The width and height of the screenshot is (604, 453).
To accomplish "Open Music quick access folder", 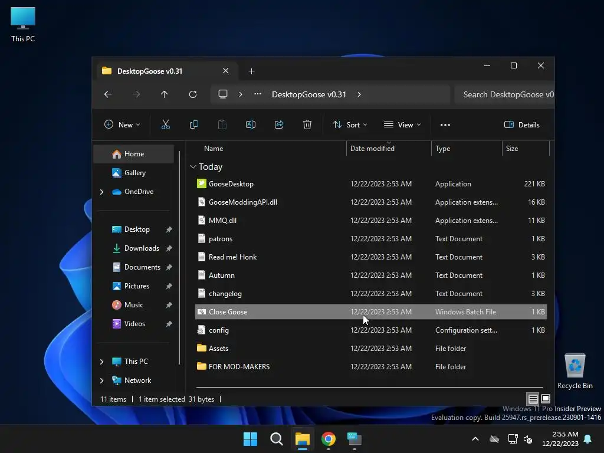I will coord(134,305).
